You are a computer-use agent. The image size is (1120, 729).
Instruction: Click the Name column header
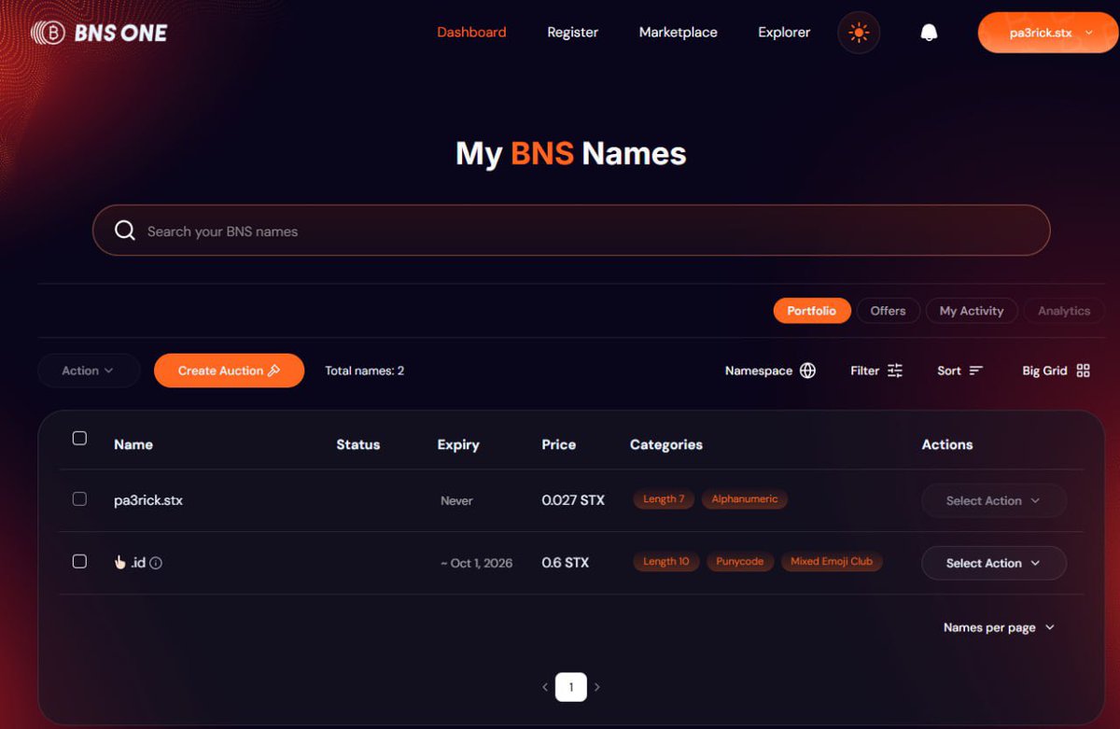[133, 444]
